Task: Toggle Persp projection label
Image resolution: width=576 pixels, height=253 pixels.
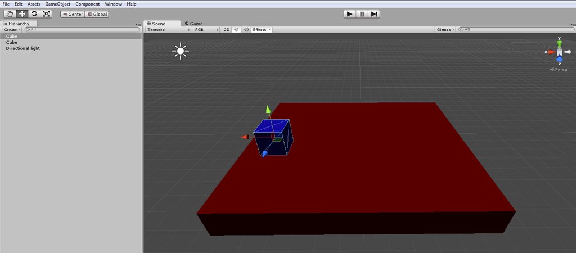Action: tap(559, 70)
